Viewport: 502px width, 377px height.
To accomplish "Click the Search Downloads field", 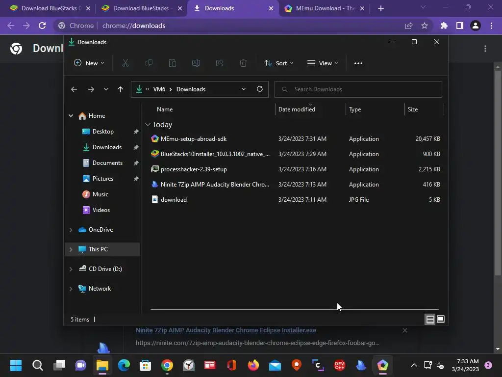I will click(358, 89).
